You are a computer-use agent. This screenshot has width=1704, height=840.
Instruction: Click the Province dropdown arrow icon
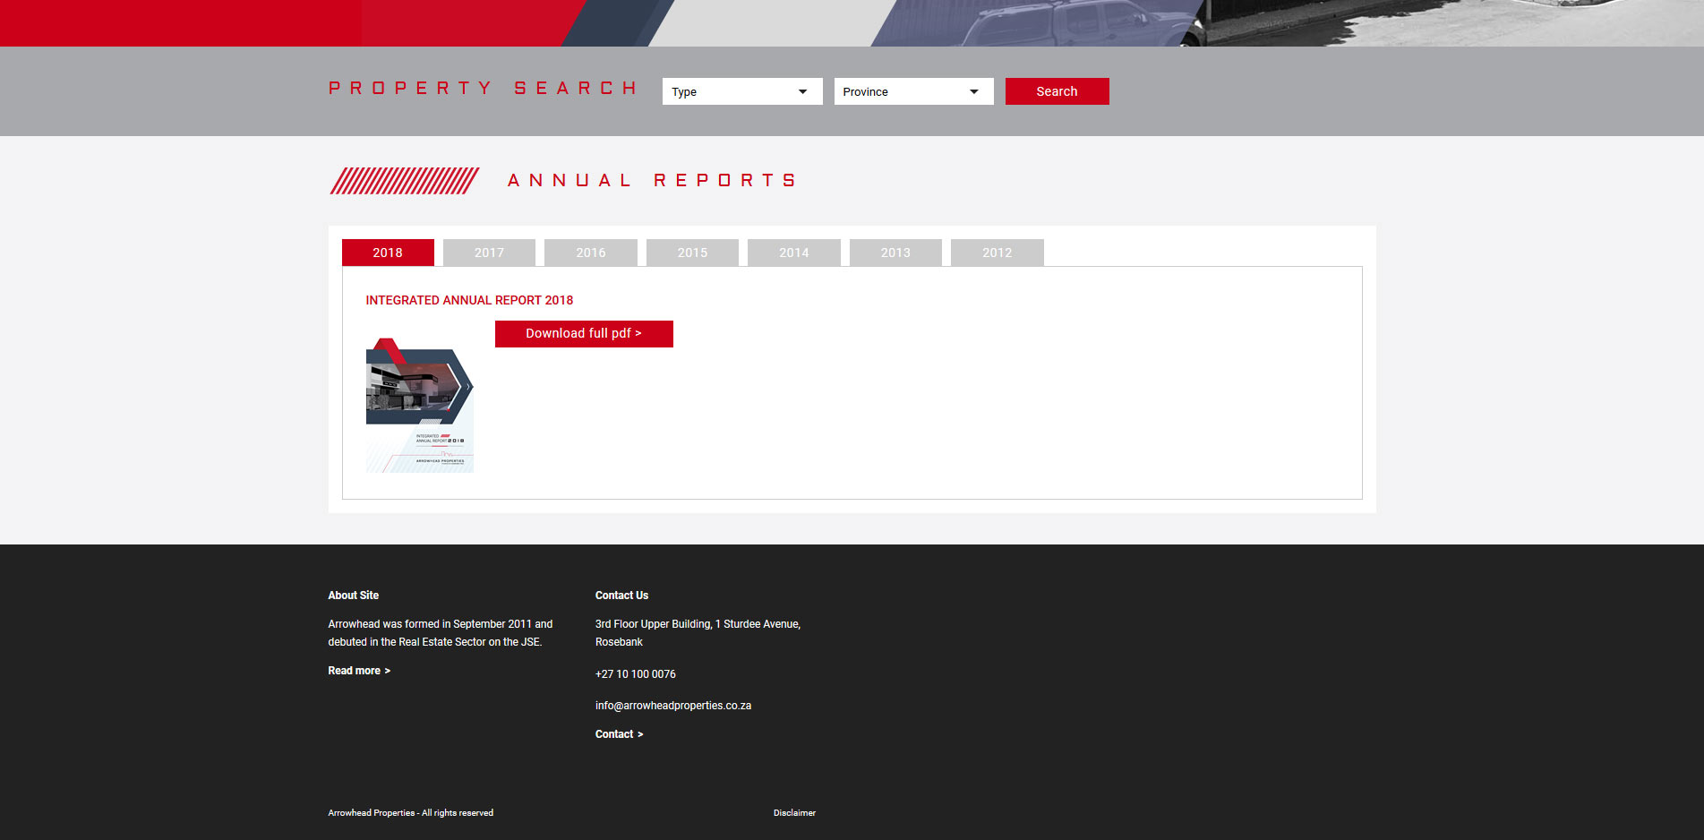click(973, 91)
